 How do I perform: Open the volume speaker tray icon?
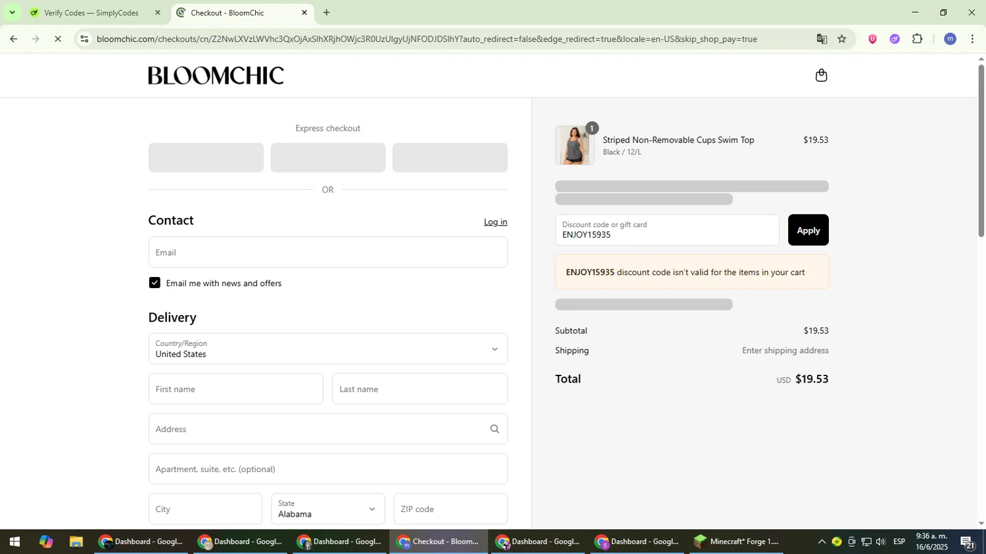click(x=881, y=542)
